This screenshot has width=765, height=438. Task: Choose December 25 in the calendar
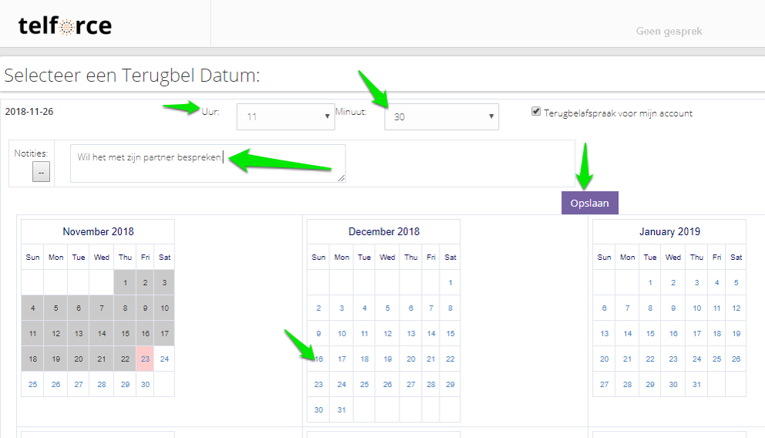click(x=365, y=384)
